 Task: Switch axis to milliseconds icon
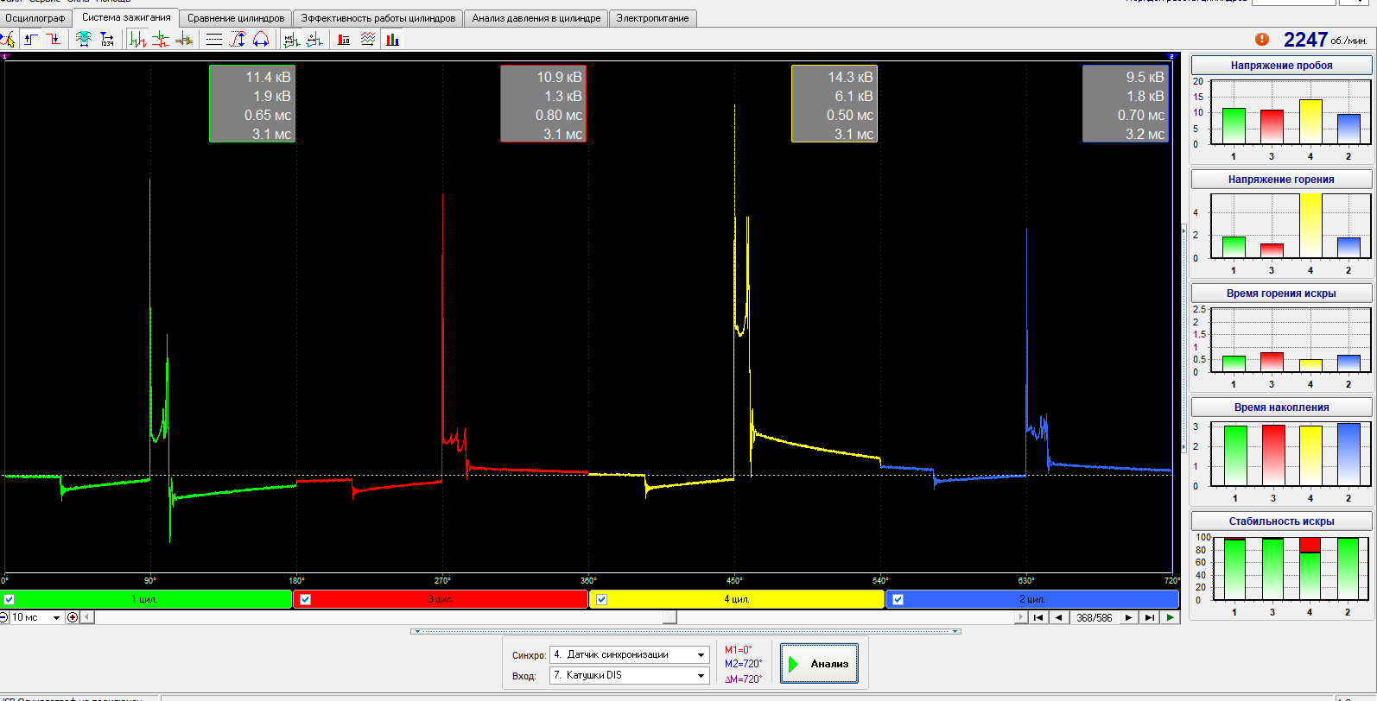pos(291,39)
